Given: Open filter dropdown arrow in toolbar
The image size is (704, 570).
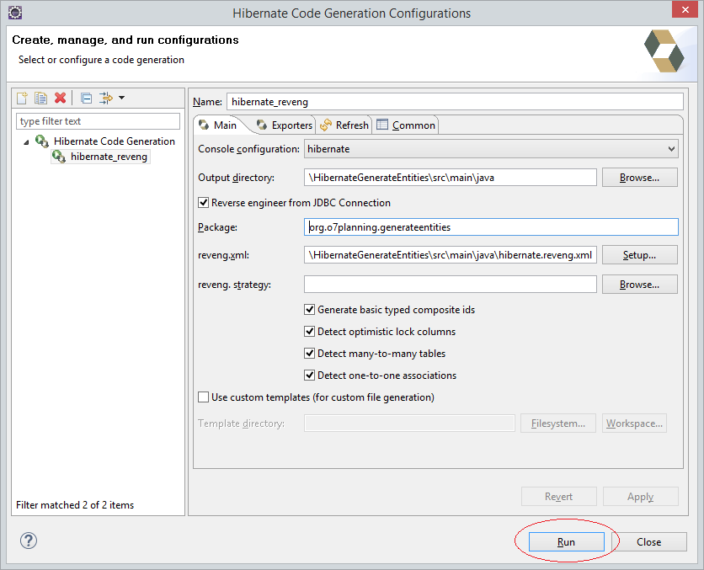Looking at the screenshot, I should tap(121, 98).
